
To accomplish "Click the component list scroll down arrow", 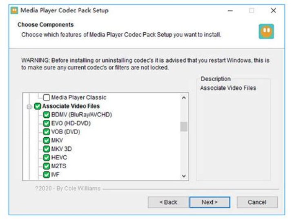I will (184, 176).
